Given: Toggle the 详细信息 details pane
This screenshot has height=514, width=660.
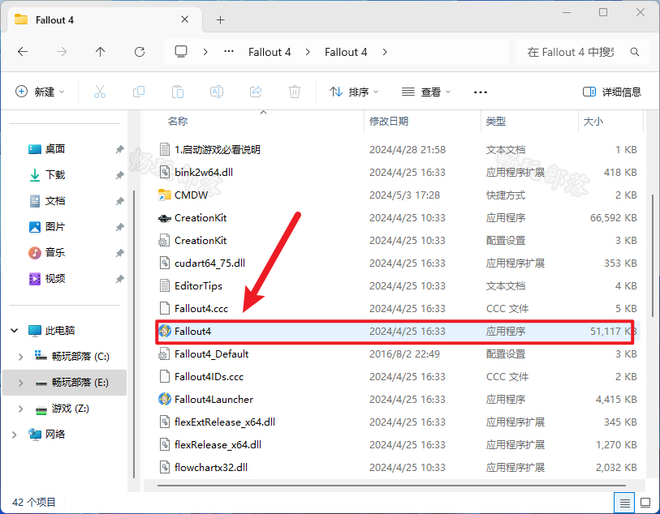Looking at the screenshot, I should point(611,92).
